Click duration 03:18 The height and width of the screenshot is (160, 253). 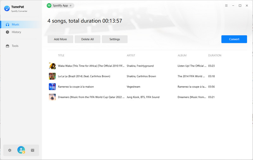tap(211, 76)
